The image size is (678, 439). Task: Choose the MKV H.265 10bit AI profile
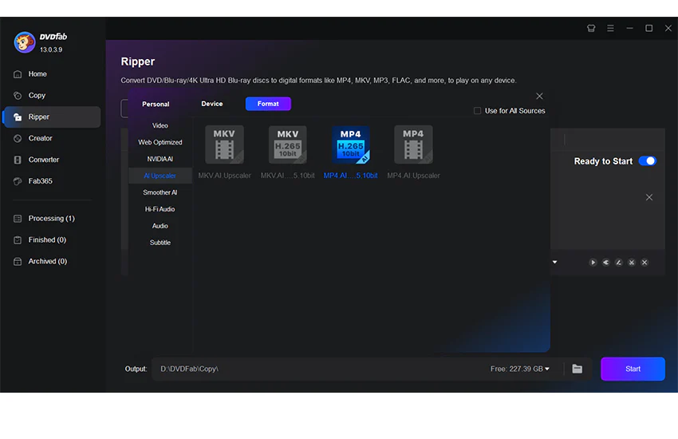pyautogui.click(x=287, y=144)
